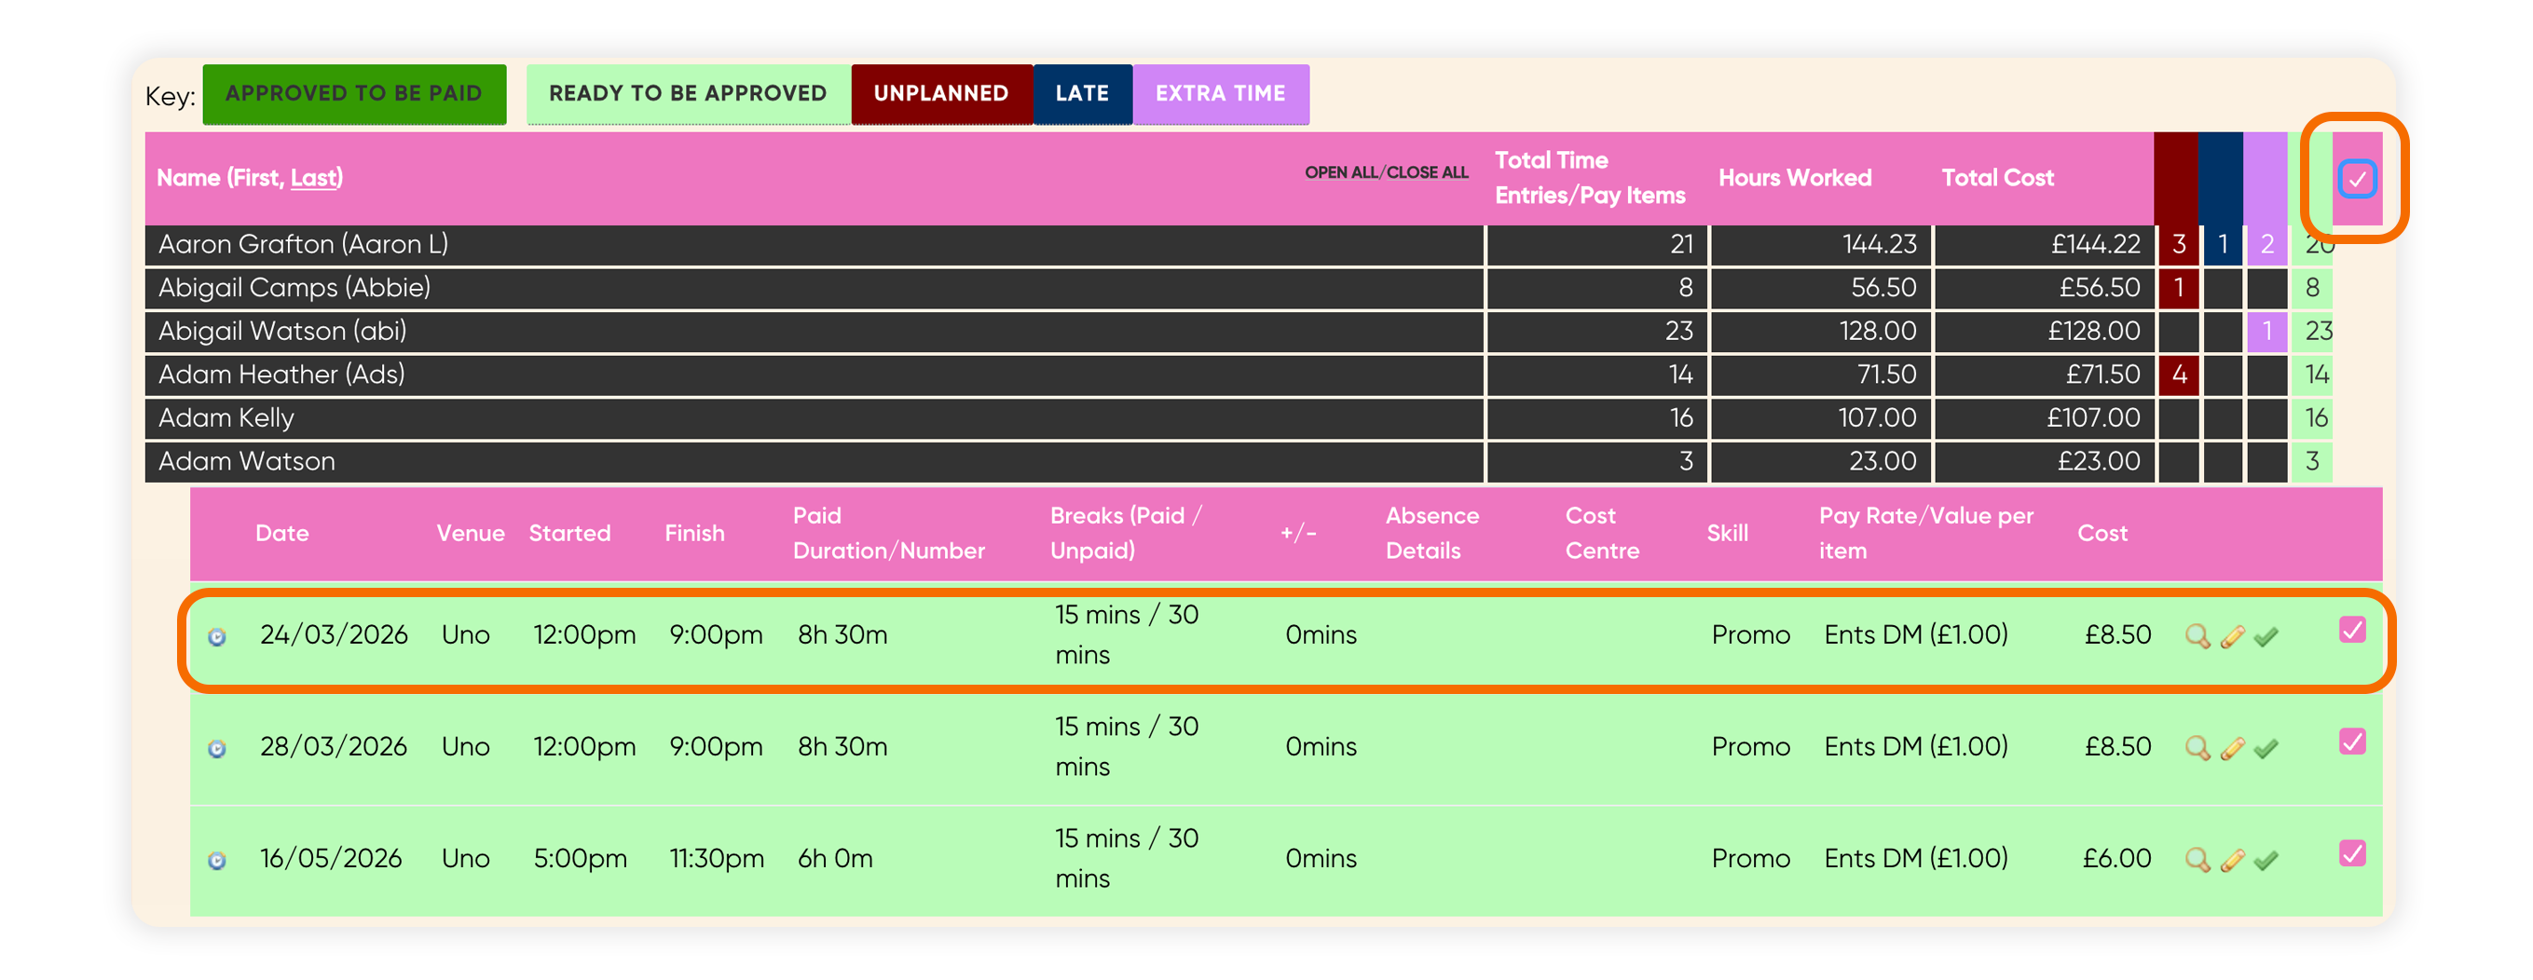Click pencil edit icon on 28/03/2026 entry
This screenshot has width=2533, height=980.
(x=2232, y=749)
